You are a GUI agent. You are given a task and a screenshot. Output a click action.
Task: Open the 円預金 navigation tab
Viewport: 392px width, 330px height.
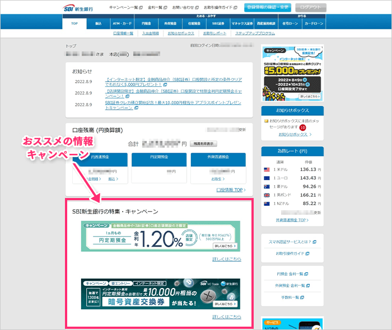[147, 25]
